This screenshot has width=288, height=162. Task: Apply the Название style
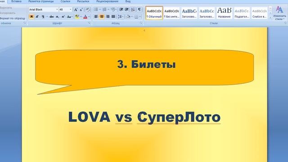tap(224, 13)
